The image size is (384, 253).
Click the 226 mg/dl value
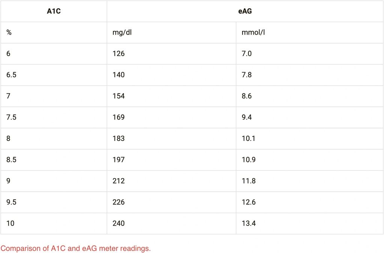(119, 202)
